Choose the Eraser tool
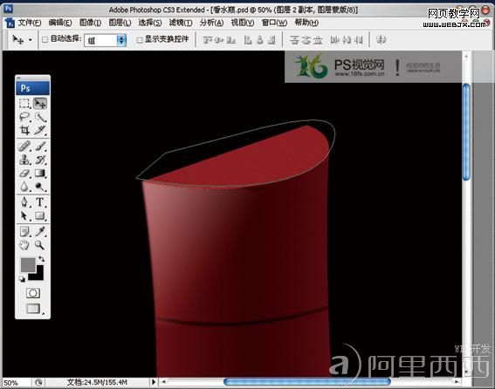This screenshot has height=389, width=495. (24, 174)
